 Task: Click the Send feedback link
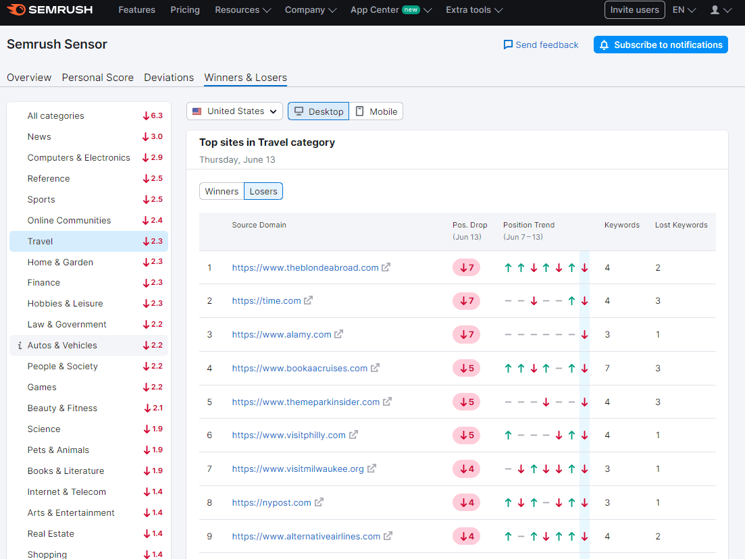(x=540, y=45)
